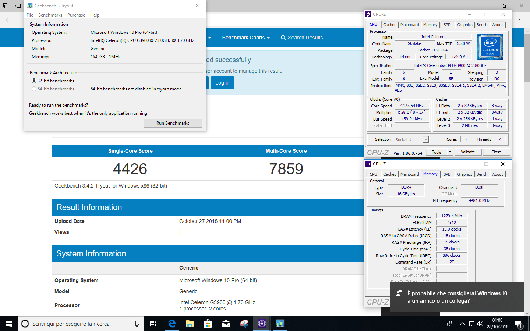Open the Benchmark Charts dropdown menu
The image size is (530, 331).
[246, 38]
